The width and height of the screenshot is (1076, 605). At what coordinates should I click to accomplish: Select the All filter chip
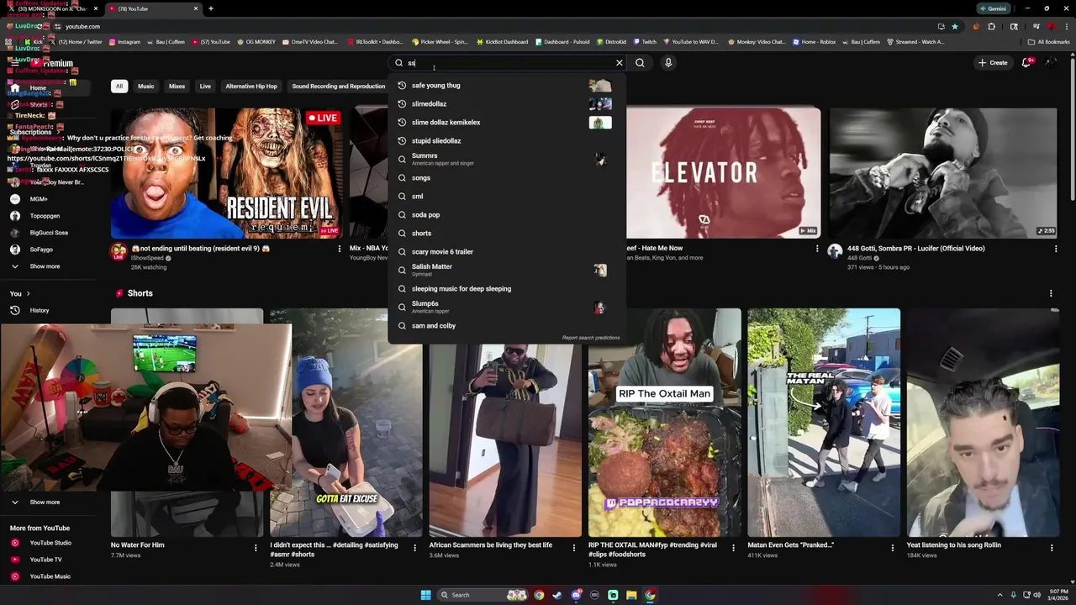[119, 86]
